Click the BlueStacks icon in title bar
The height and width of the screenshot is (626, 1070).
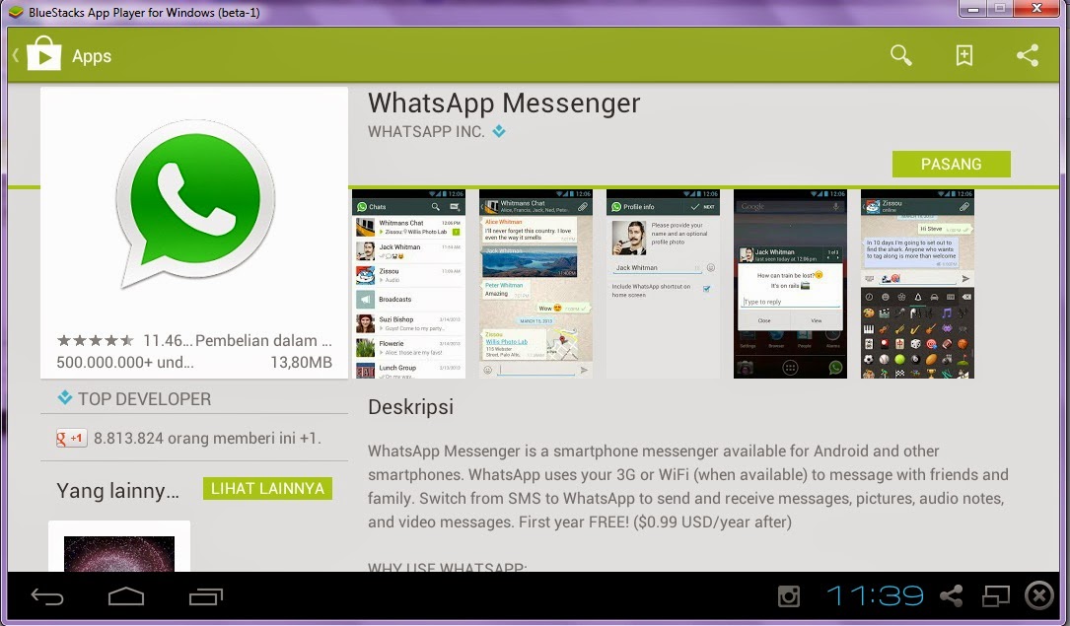tap(16, 12)
